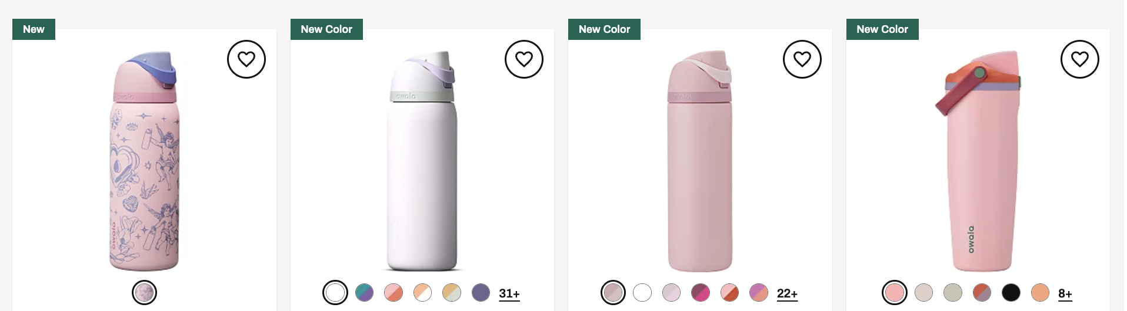Choose white swatch on the solid pink bottle
This screenshot has height=311, width=1127.
pyautogui.click(x=642, y=292)
